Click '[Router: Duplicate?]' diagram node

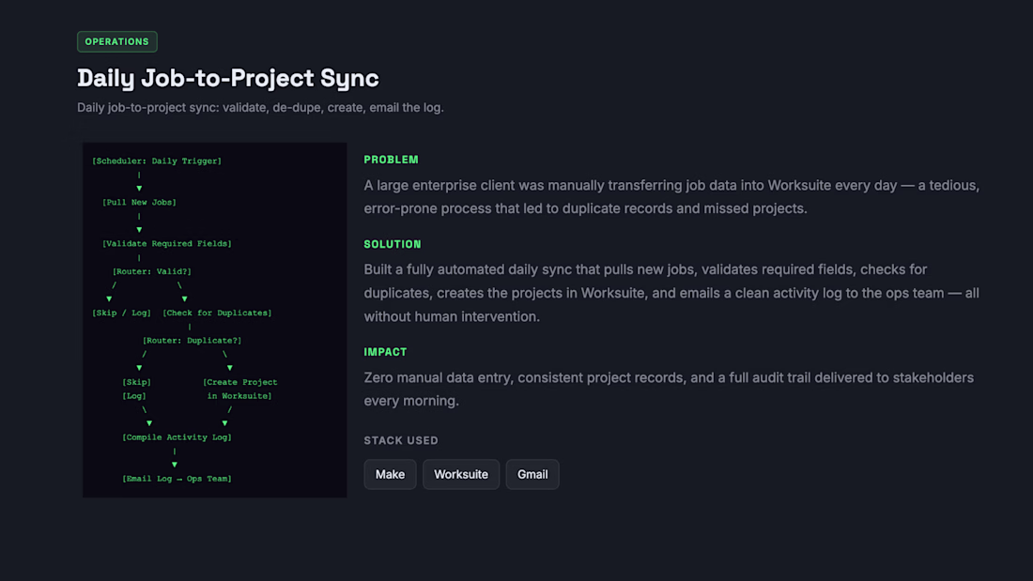point(192,341)
